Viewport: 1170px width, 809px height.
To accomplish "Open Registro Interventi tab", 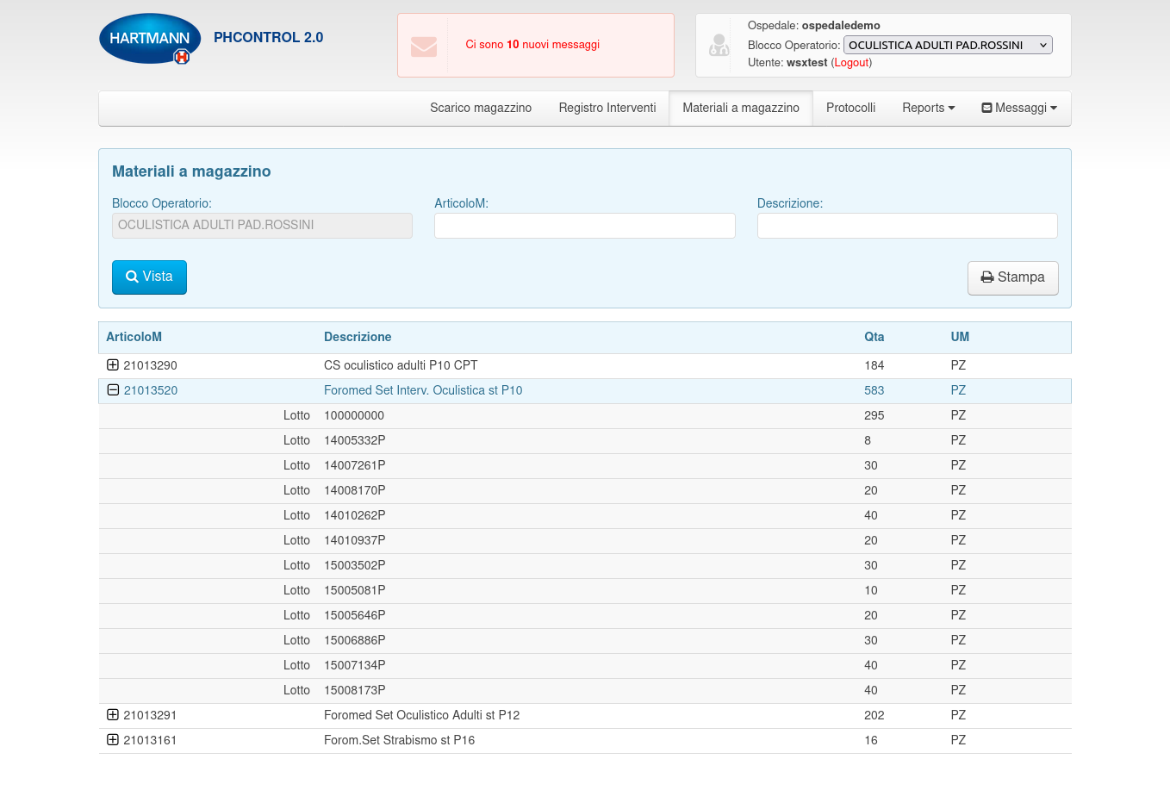I will point(607,108).
